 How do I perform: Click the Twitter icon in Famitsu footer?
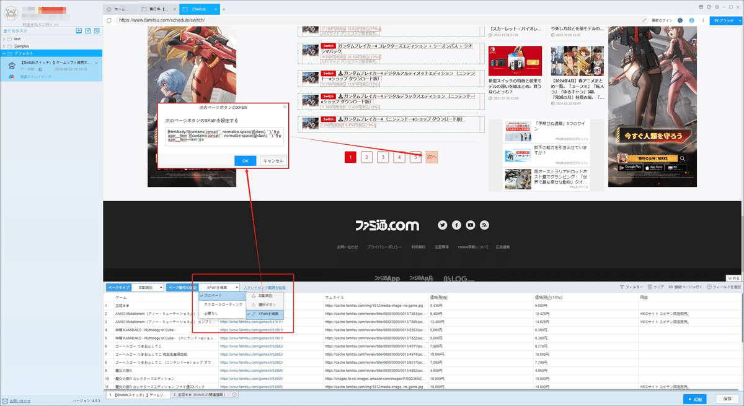[x=443, y=225]
